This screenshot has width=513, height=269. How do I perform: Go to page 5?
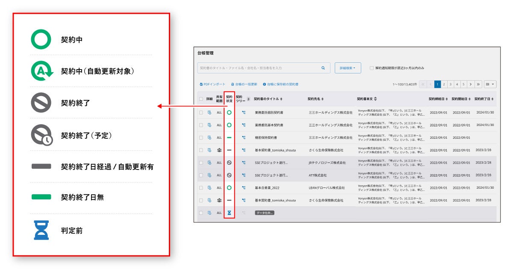(463, 85)
